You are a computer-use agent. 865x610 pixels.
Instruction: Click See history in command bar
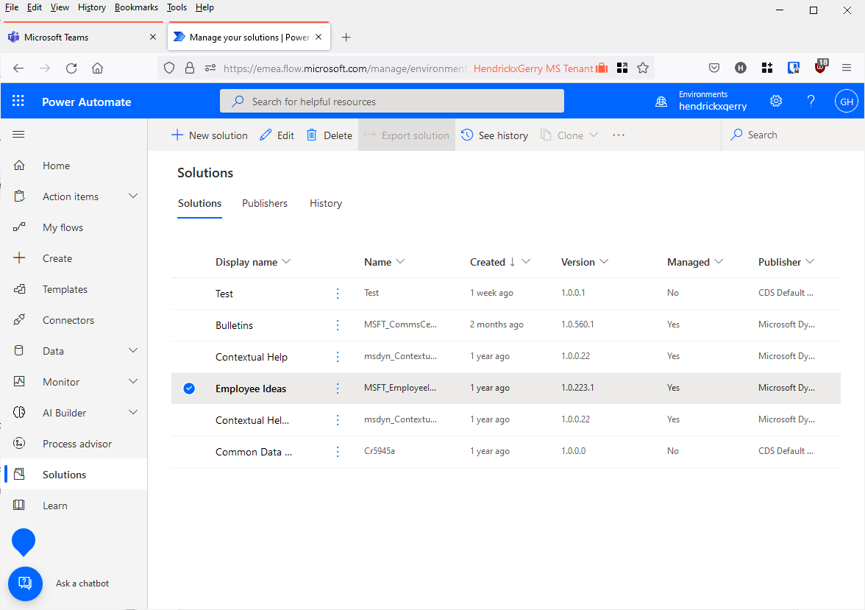click(x=494, y=135)
